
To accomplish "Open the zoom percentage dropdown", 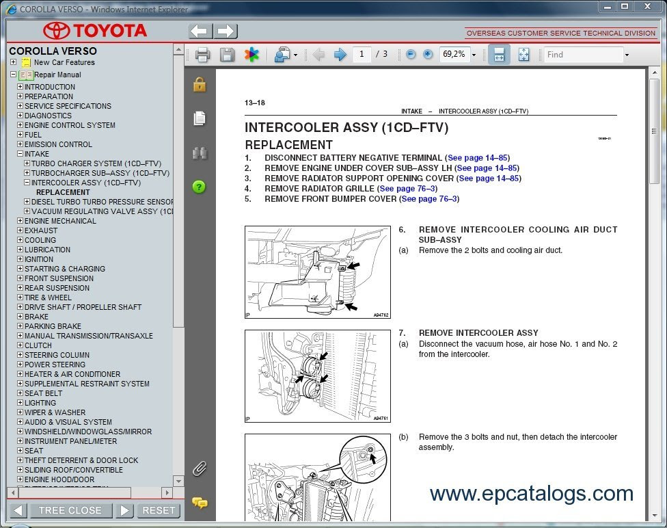I will point(474,55).
